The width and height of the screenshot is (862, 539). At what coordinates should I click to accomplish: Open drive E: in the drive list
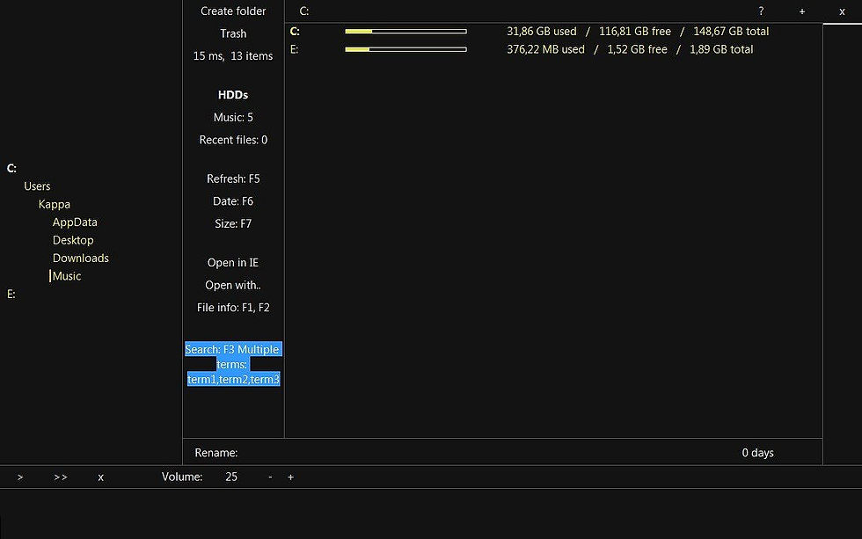point(294,50)
